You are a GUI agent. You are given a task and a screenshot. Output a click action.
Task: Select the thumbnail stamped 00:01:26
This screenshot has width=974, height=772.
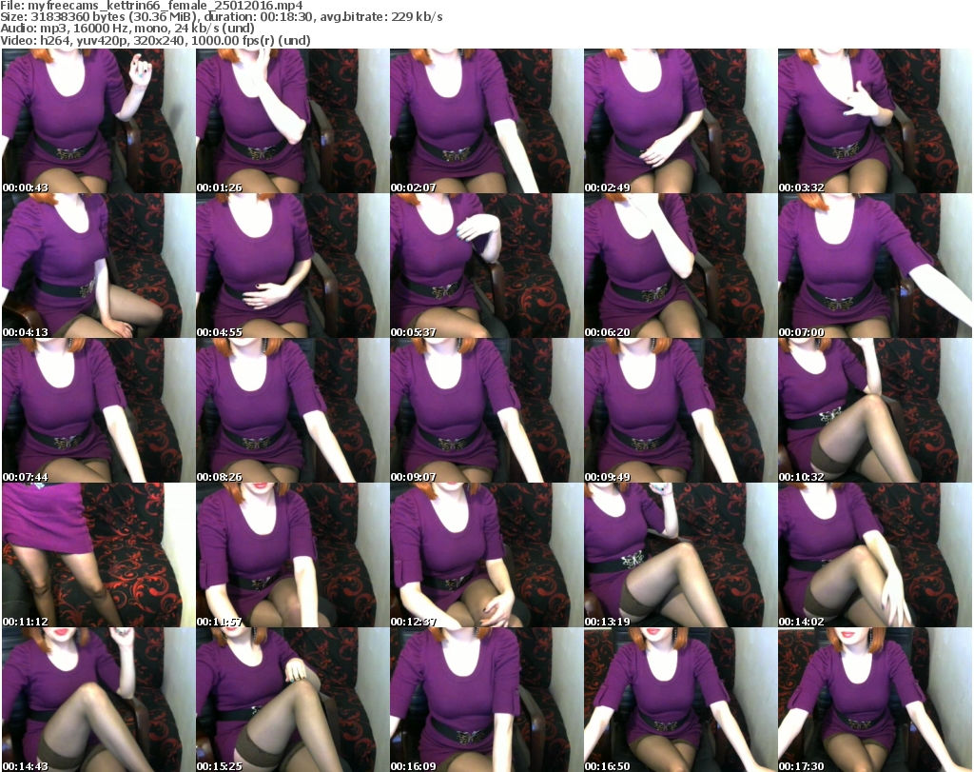(293, 121)
